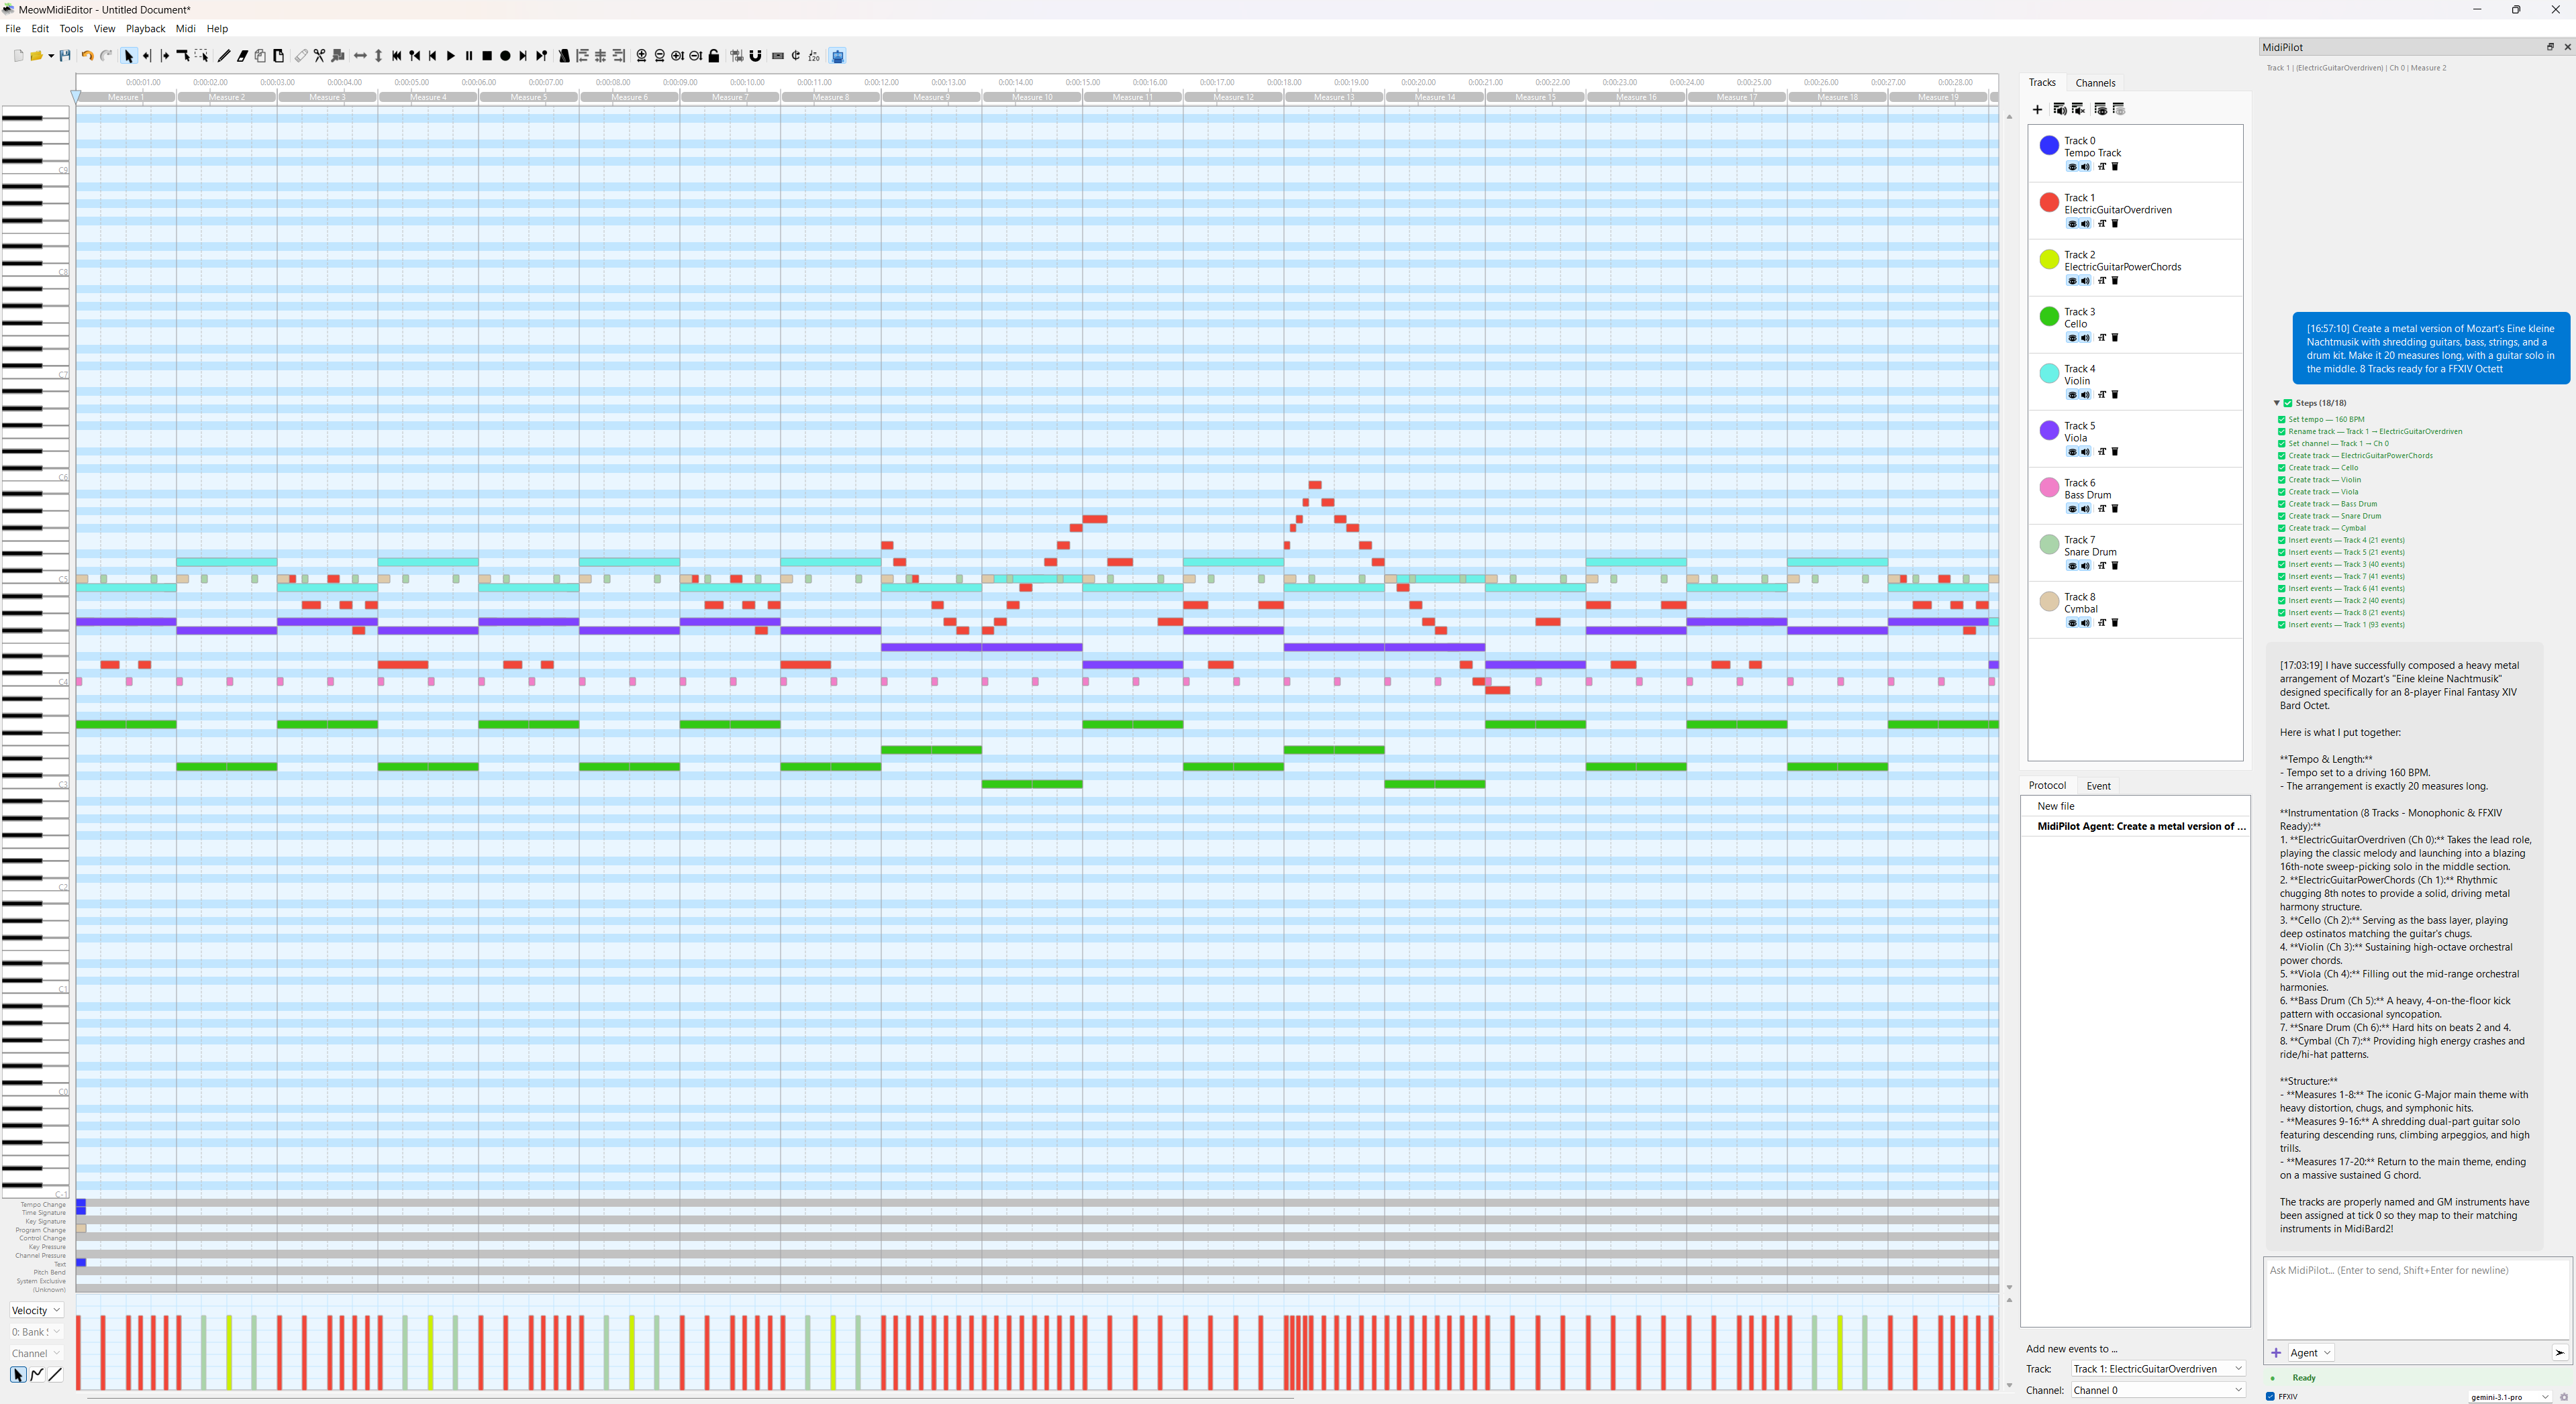Select the standard pointer tool
The image size is (2576, 1404).
(129, 56)
